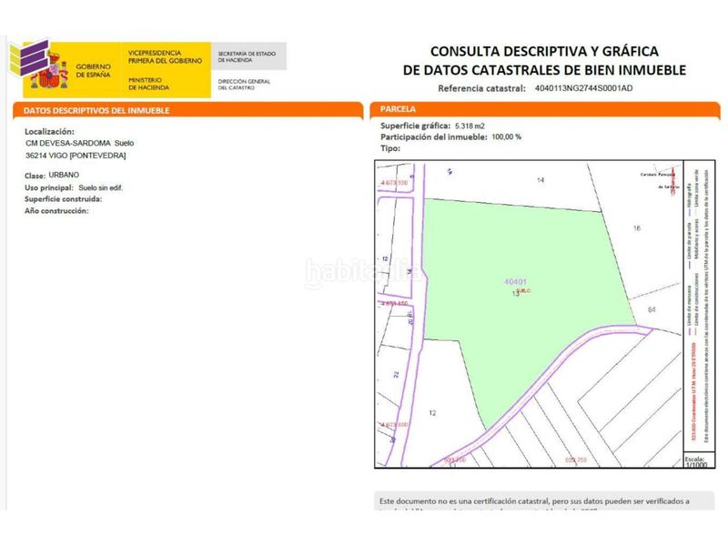The image size is (728, 546).
Task: Click the Ministerio de Hacienda label
Action: 148,84
